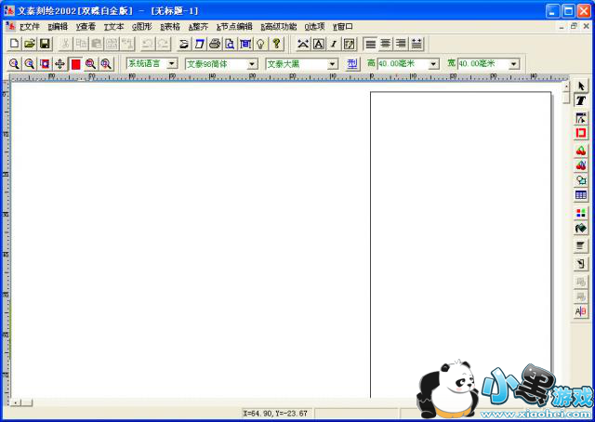
Task: Open the 窗口 menu
Action: [343, 27]
